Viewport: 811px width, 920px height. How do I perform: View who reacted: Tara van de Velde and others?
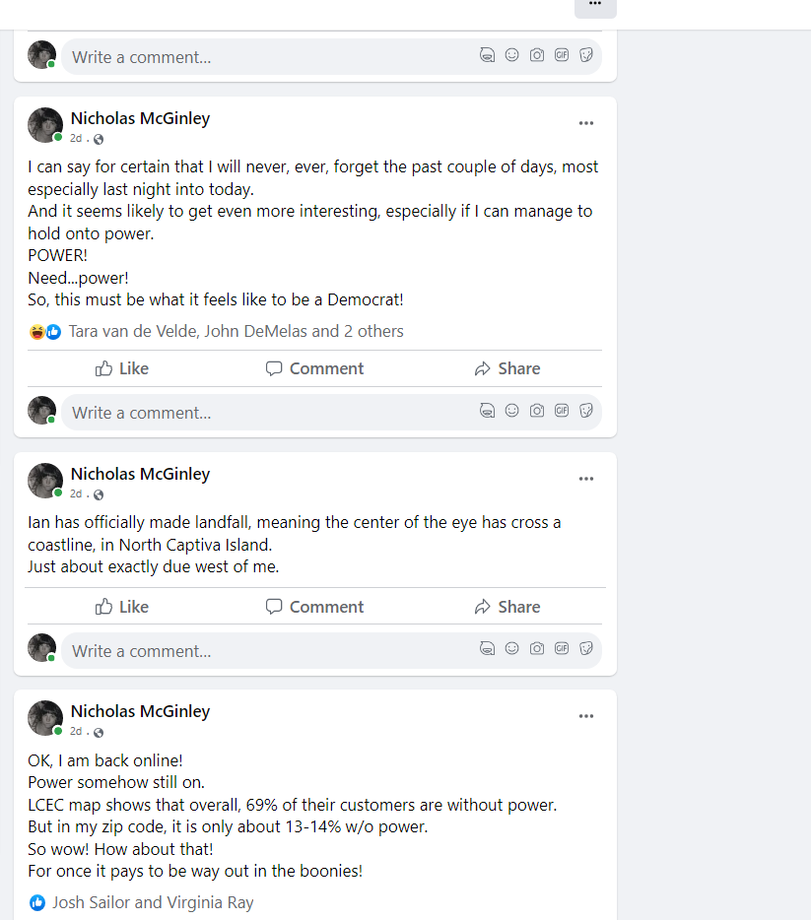point(236,332)
